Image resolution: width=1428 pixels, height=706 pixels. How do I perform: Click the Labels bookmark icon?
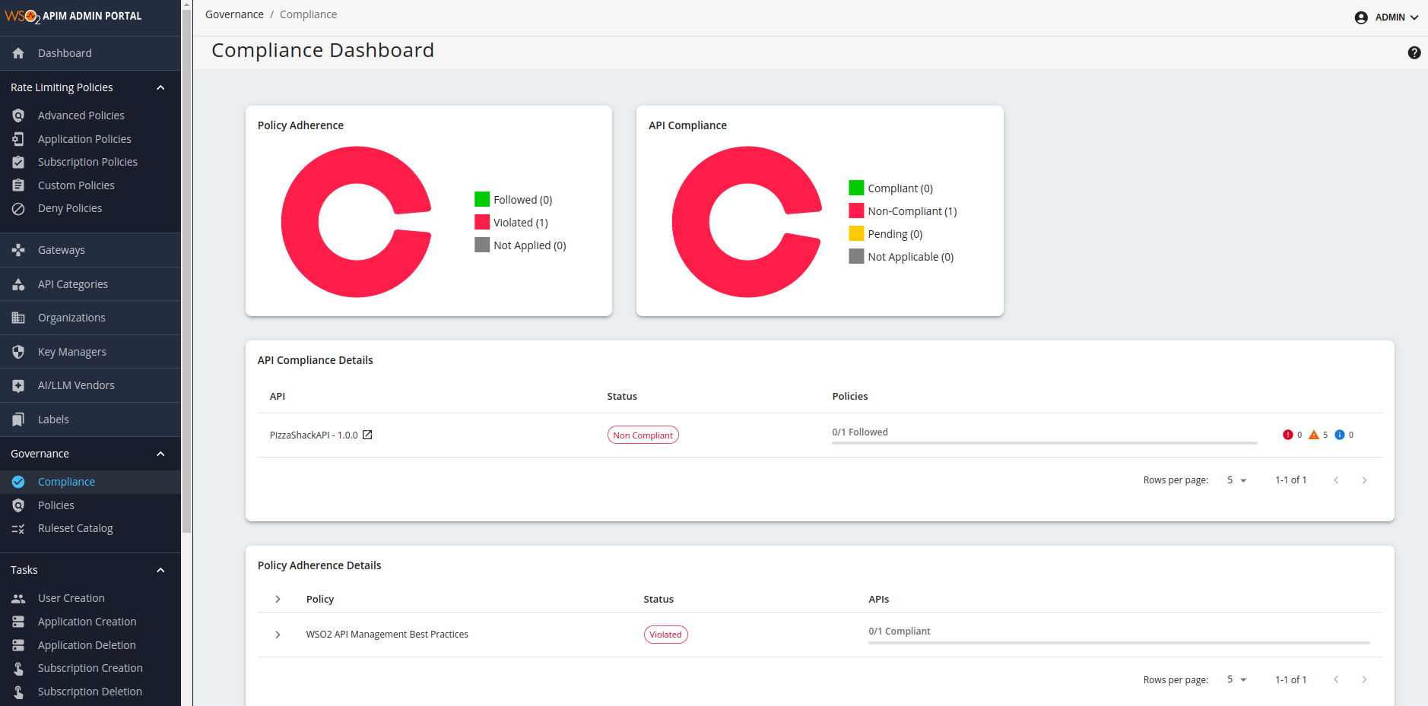tap(18, 419)
